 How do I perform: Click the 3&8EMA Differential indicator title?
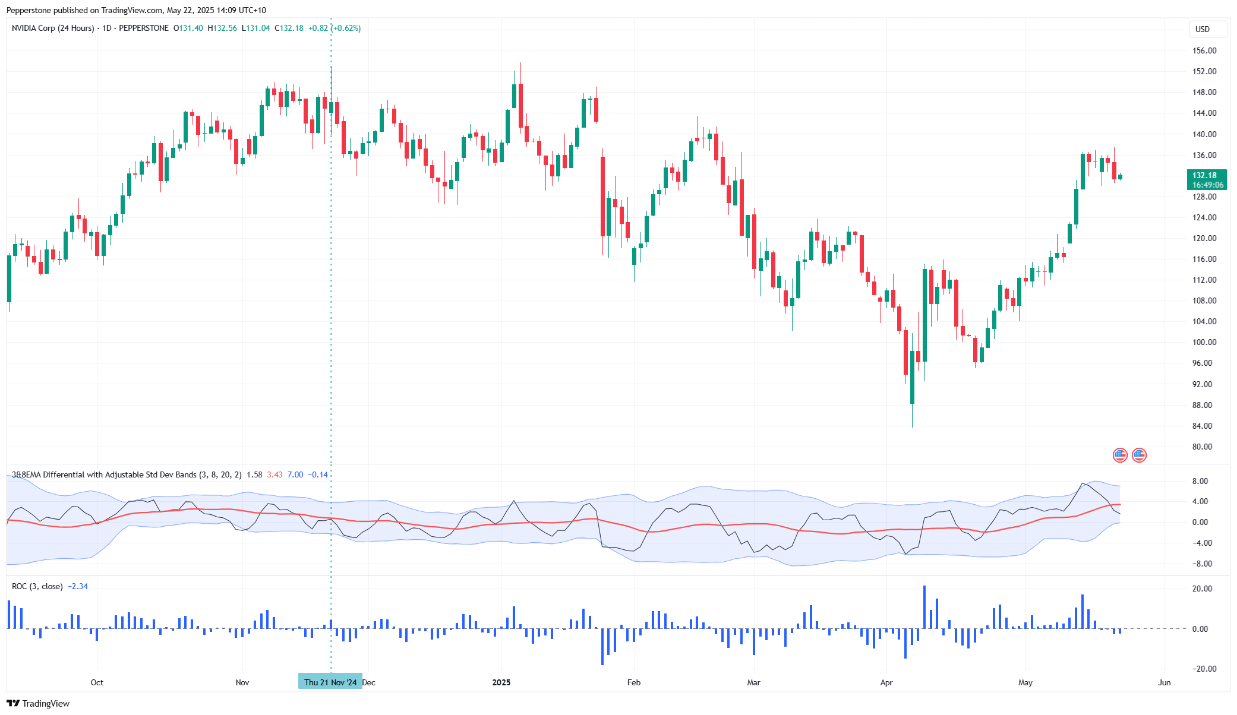(127, 474)
